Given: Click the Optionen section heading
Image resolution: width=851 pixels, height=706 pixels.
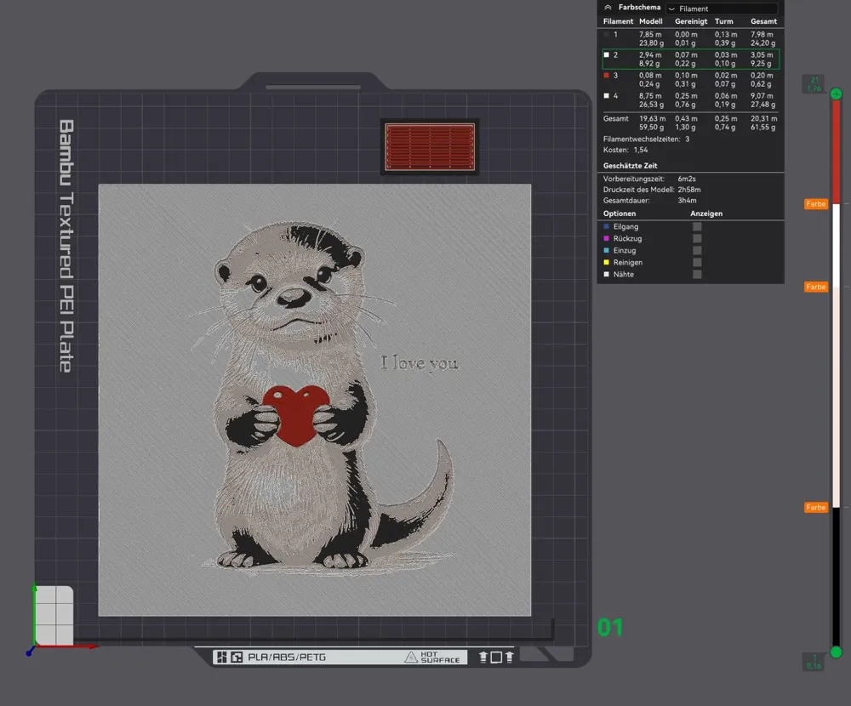Looking at the screenshot, I should (620, 214).
